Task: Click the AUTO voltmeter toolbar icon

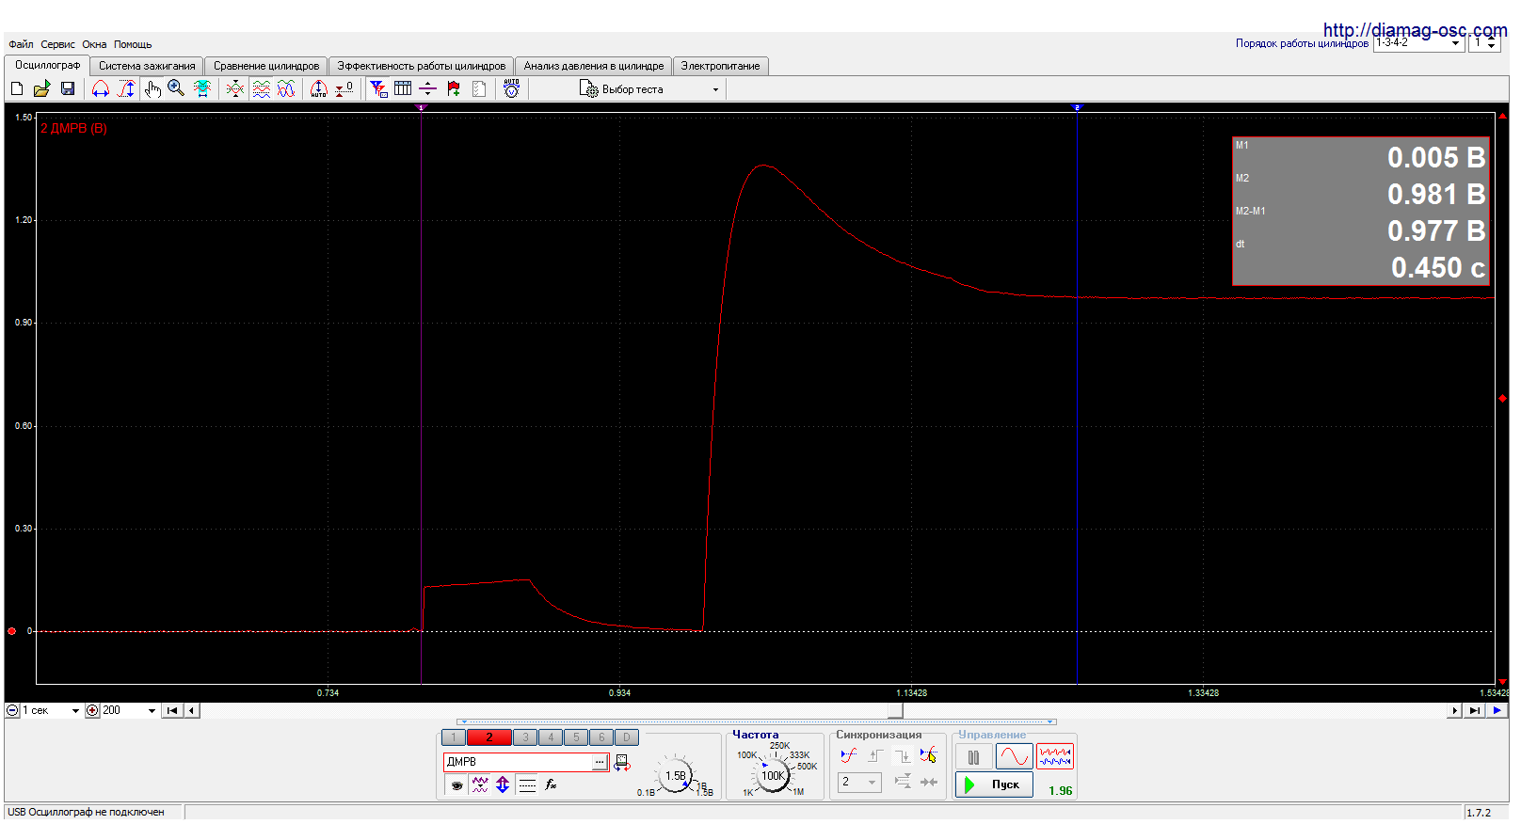Action: pos(511,88)
